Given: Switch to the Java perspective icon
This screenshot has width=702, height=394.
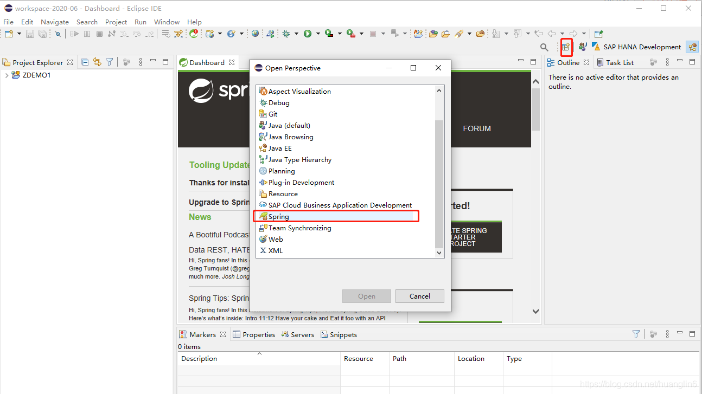Looking at the screenshot, I should [583, 47].
